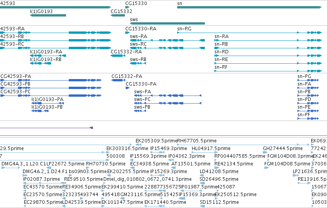Select the l(1)G0193-PB CDS
Screen dimensions: 327x208
click(40, 111)
